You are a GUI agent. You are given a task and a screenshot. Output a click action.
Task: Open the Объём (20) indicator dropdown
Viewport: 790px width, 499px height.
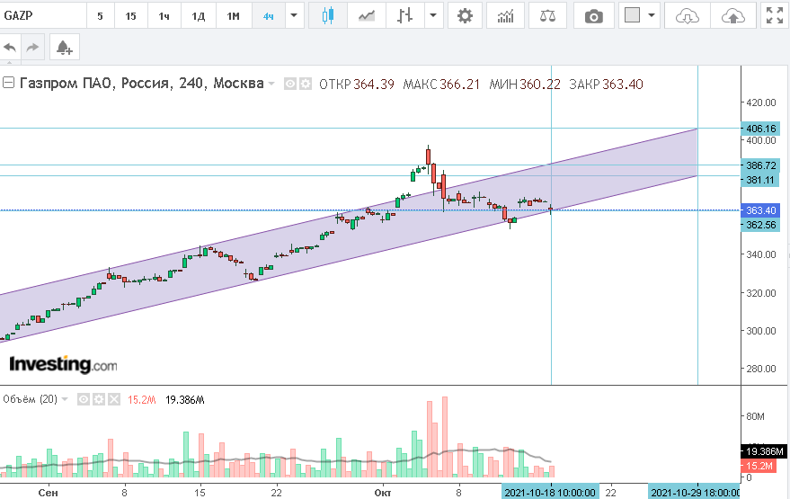click(x=65, y=400)
